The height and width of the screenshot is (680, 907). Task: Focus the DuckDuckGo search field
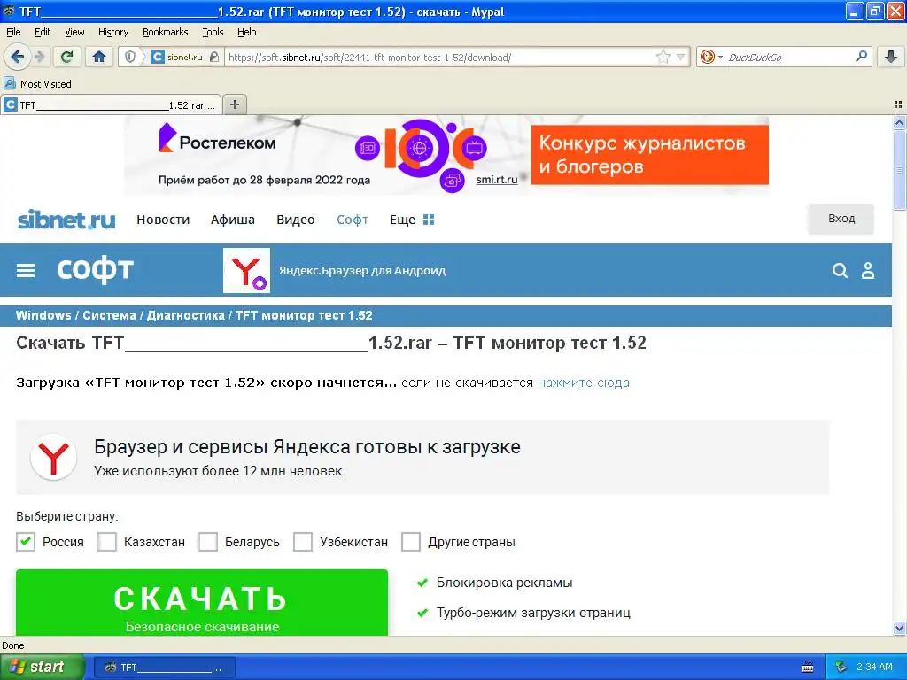[789, 57]
